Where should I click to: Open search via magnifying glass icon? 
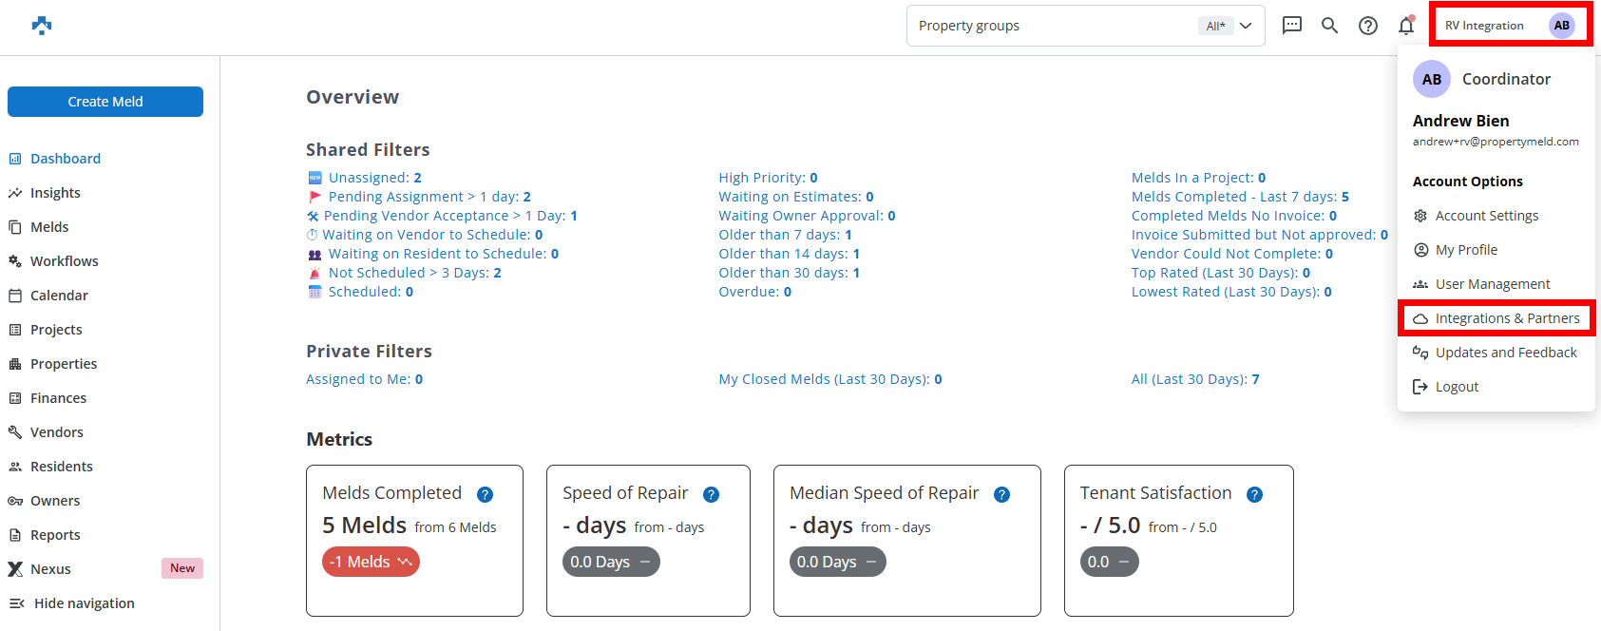pyautogui.click(x=1330, y=26)
